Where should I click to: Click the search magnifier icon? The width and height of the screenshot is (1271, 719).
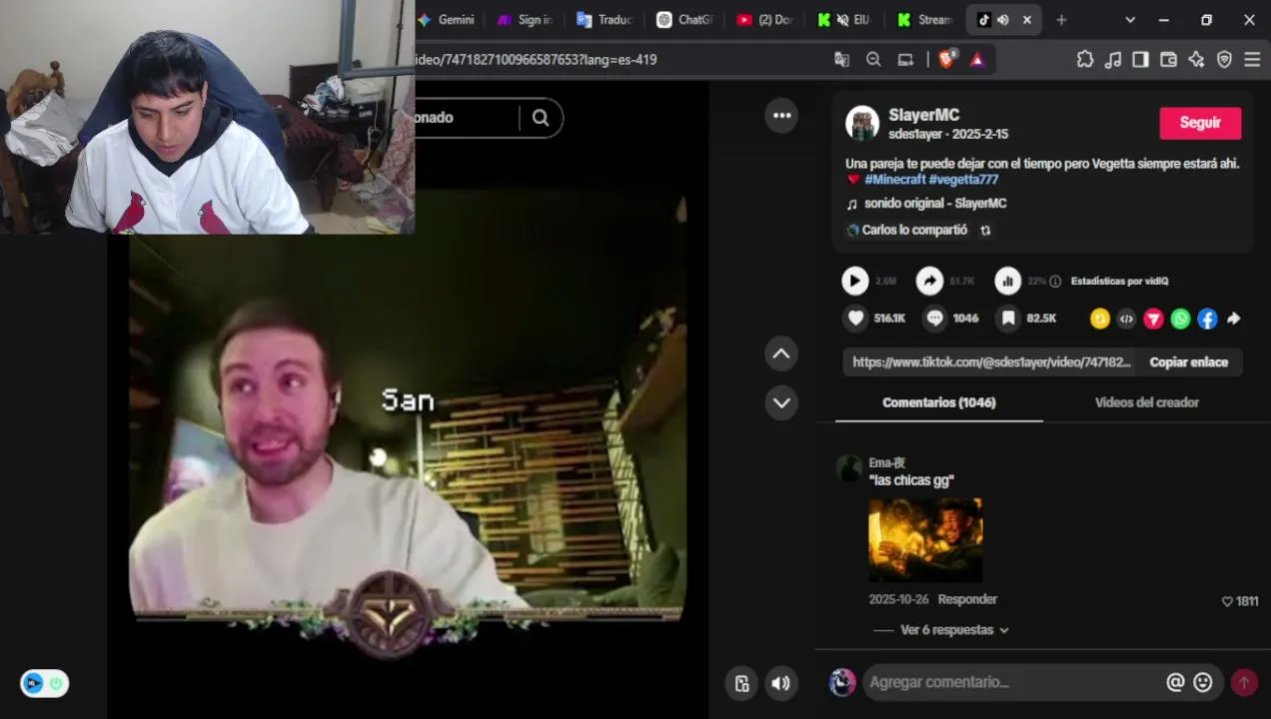541,118
